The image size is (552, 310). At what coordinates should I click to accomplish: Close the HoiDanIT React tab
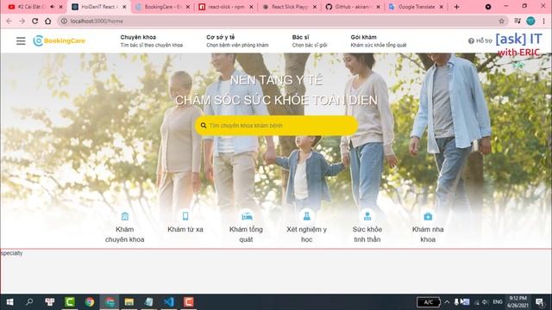click(124, 7)
